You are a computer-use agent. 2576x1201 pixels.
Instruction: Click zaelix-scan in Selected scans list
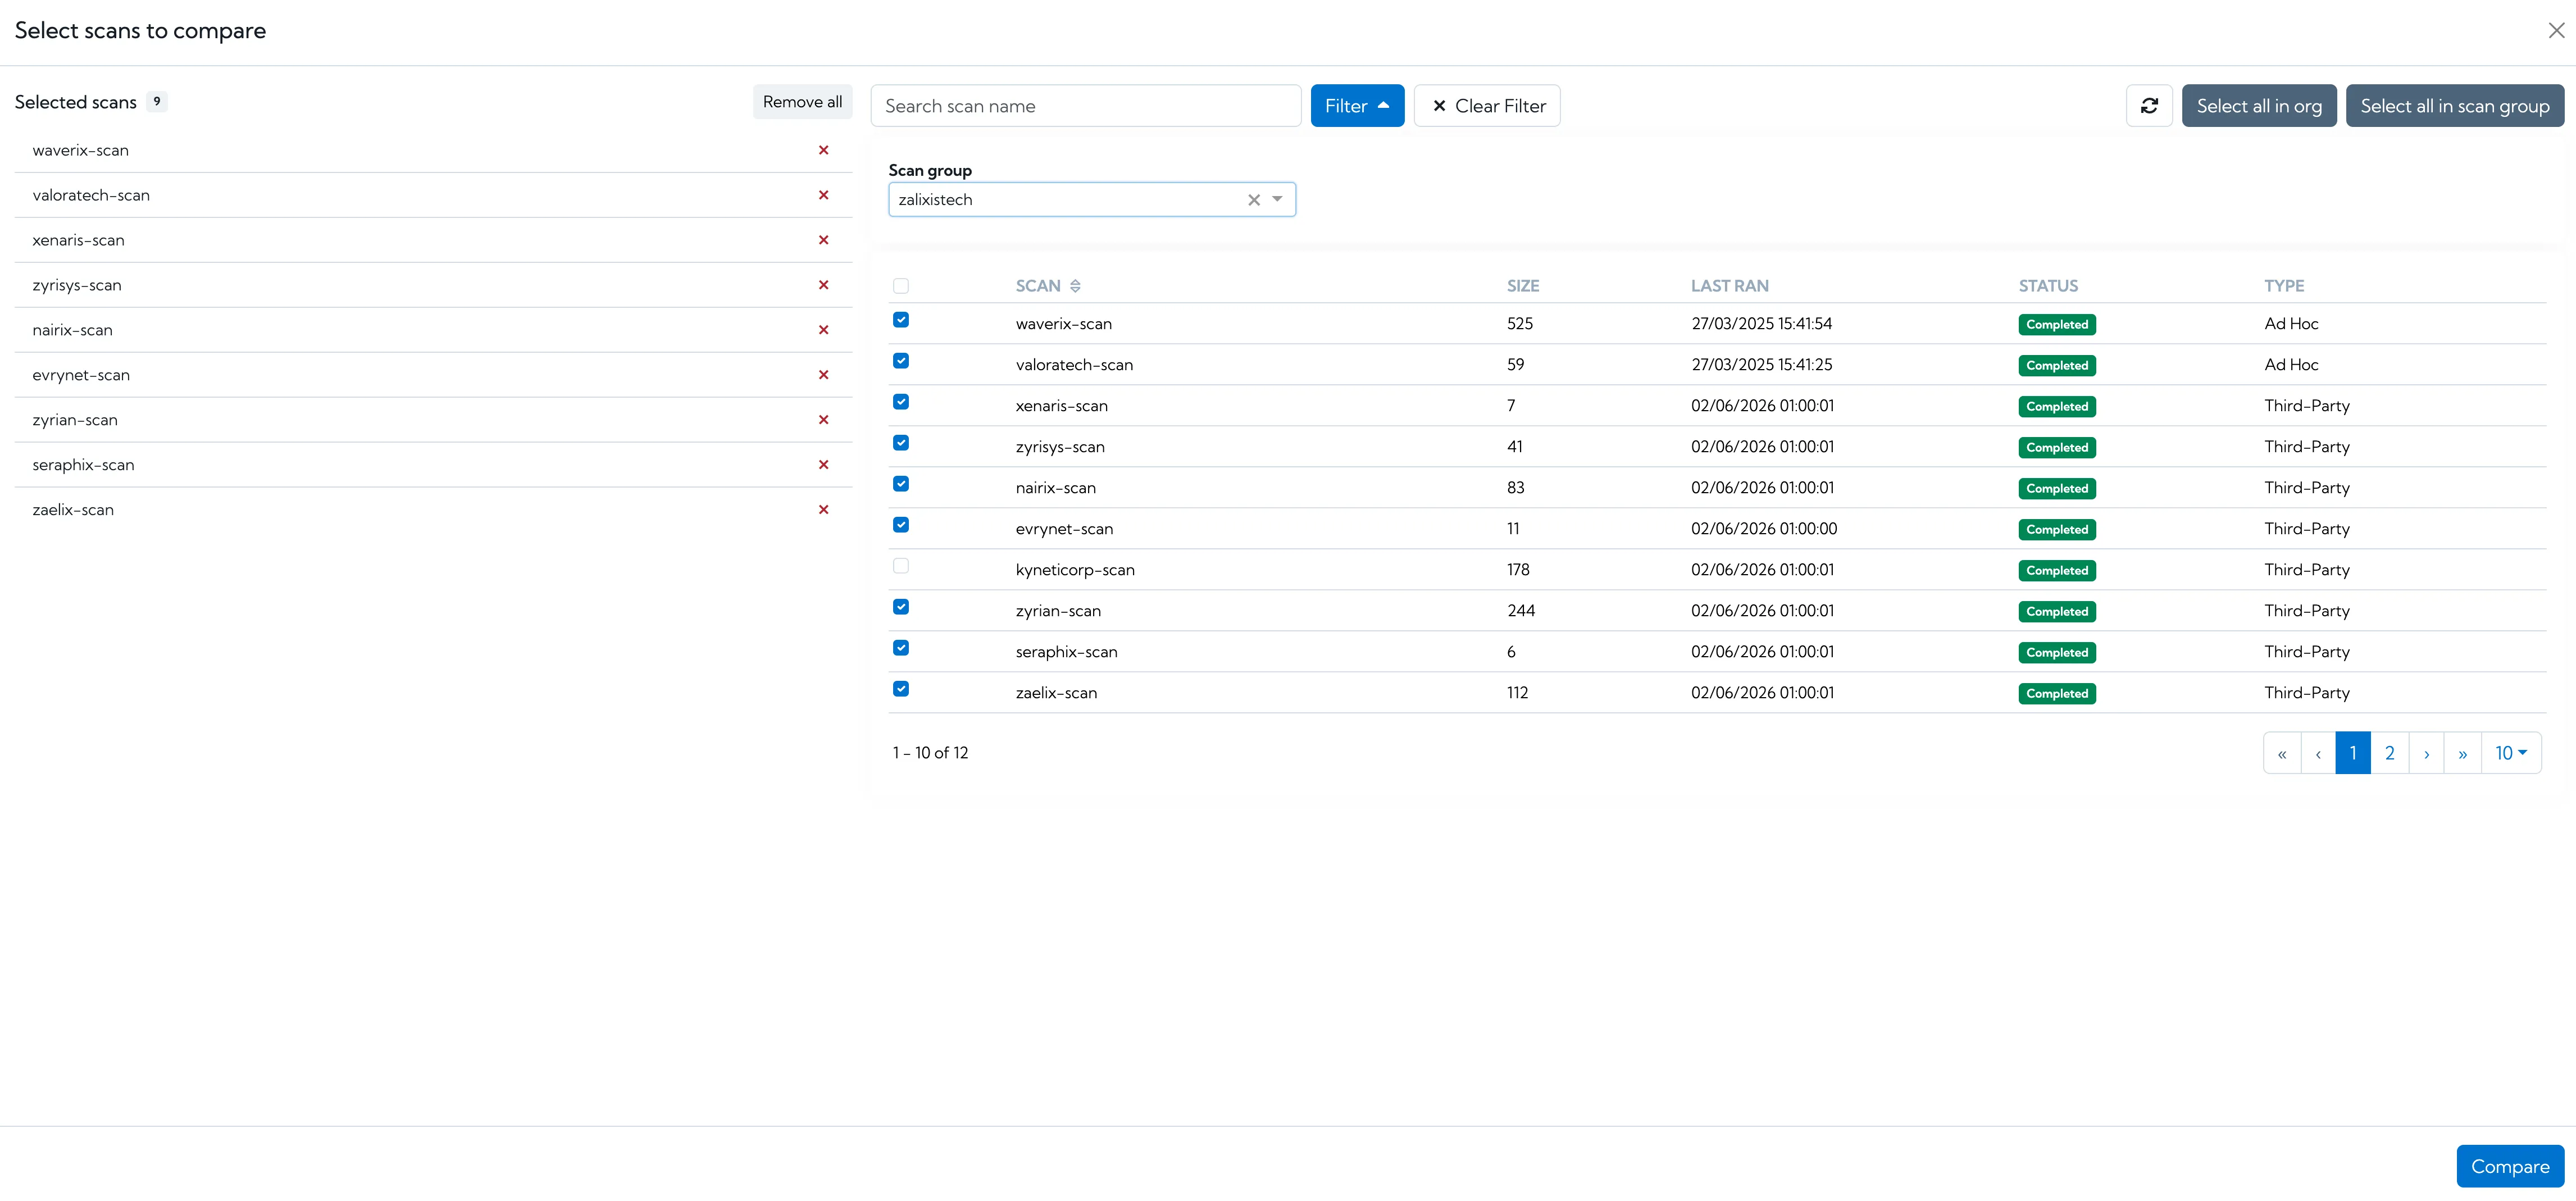[x=73, y=510]
